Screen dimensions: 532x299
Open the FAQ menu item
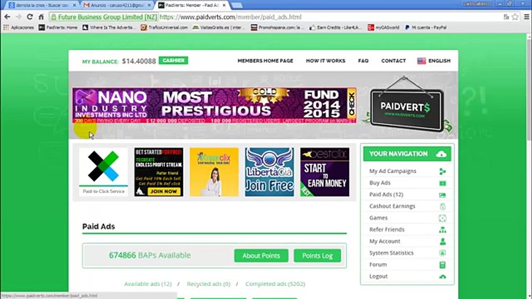[363, 61]
